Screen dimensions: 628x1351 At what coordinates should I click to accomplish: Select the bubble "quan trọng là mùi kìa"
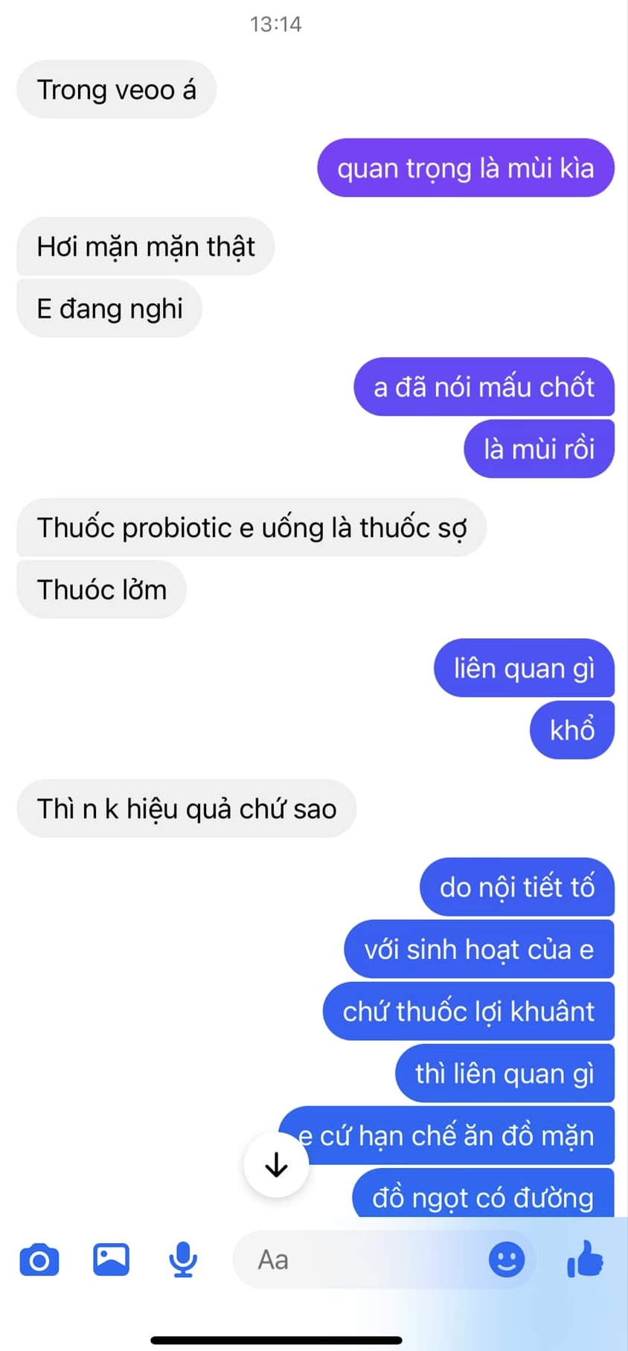tap(466, 168)
